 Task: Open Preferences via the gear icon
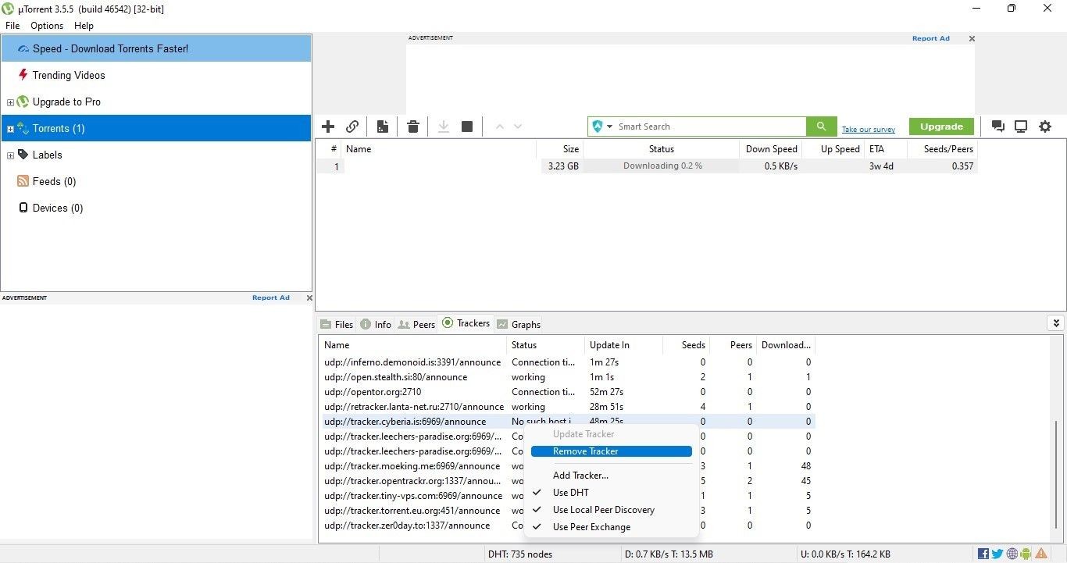[1045, 126]
